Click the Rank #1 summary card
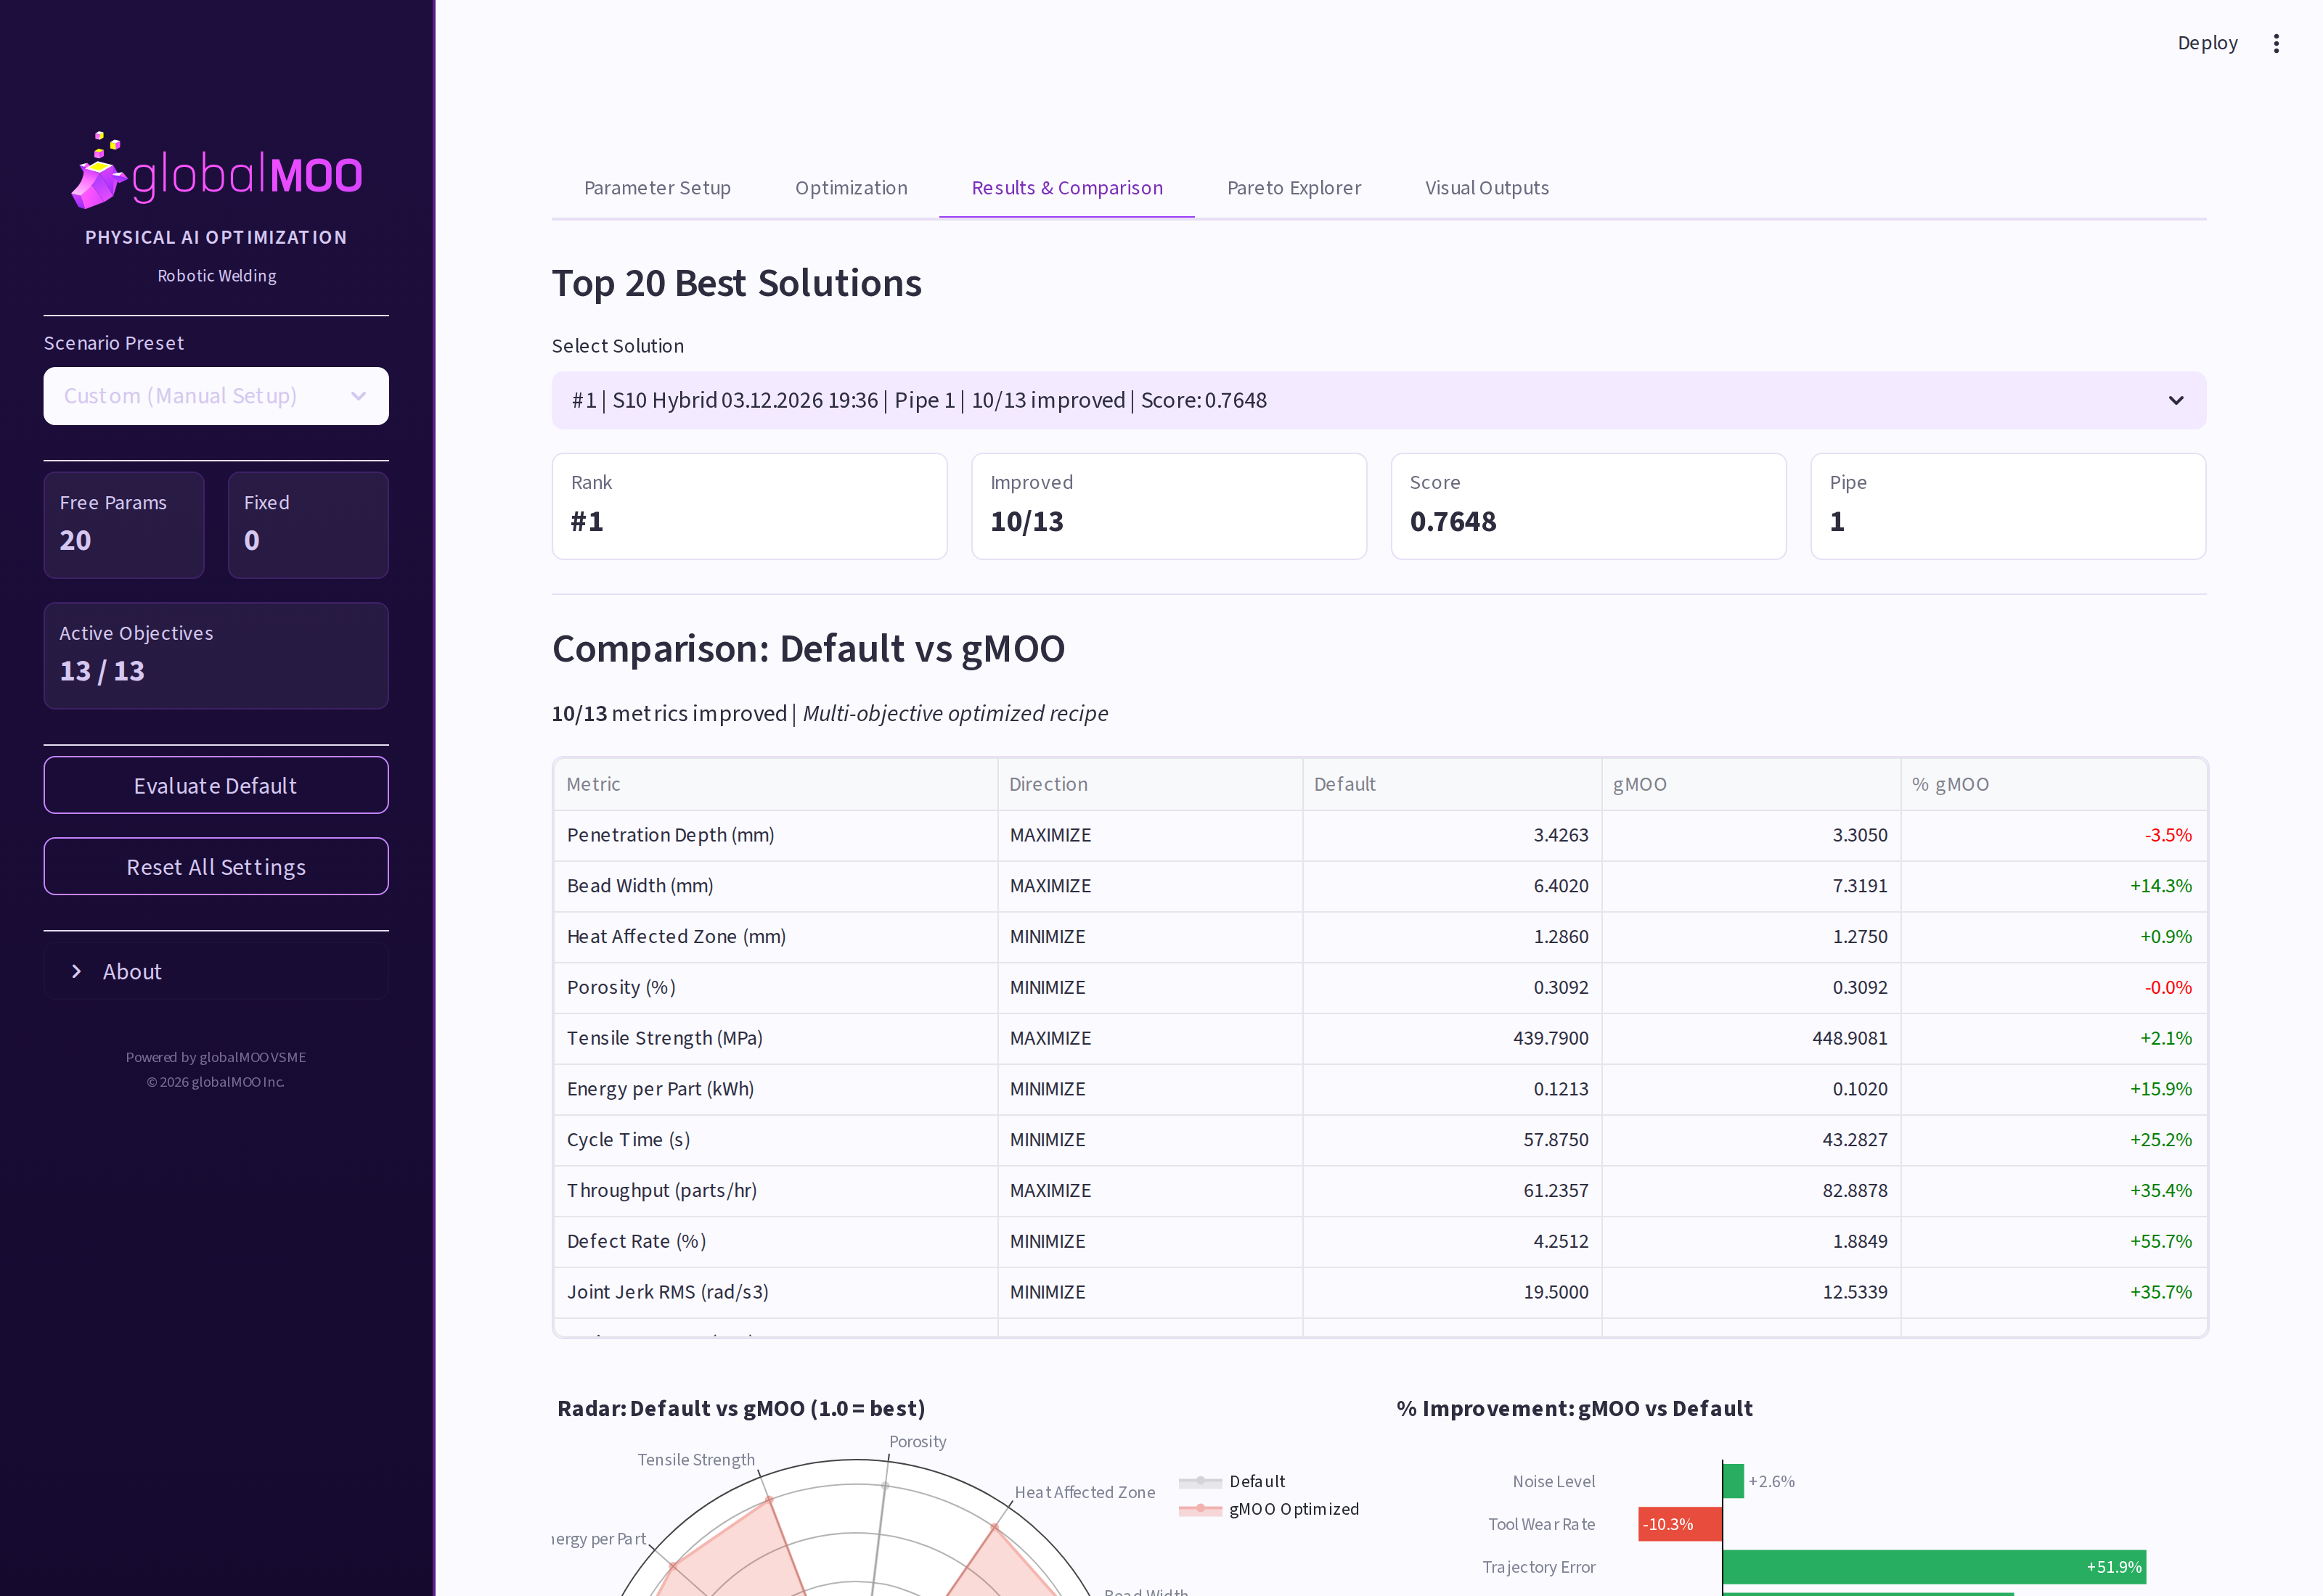This screenshot has height=1596, width=2323. (x=749, y=506)
